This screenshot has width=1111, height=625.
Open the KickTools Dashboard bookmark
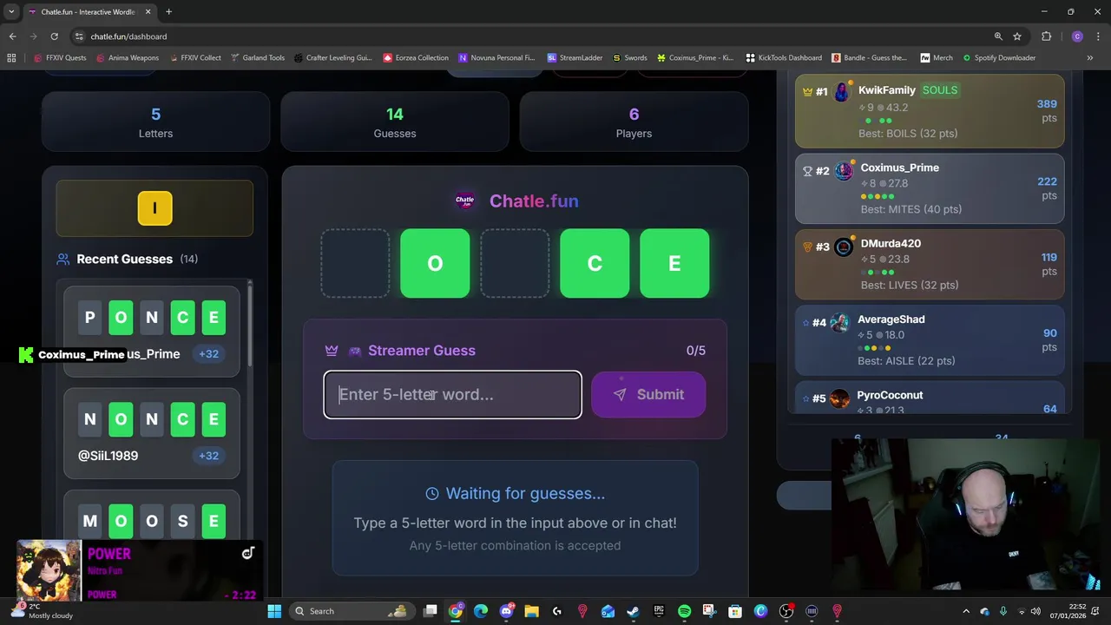783,58
